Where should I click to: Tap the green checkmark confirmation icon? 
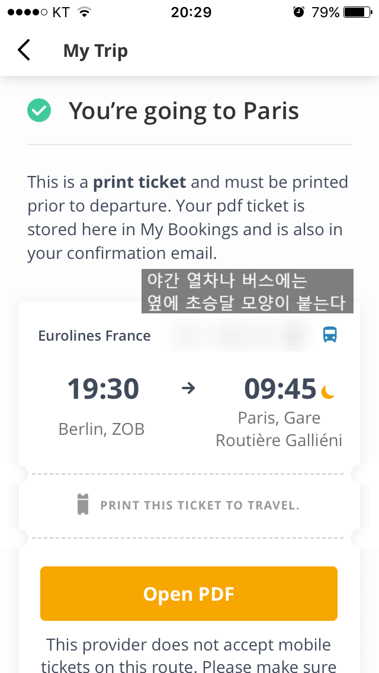(39, 111)
